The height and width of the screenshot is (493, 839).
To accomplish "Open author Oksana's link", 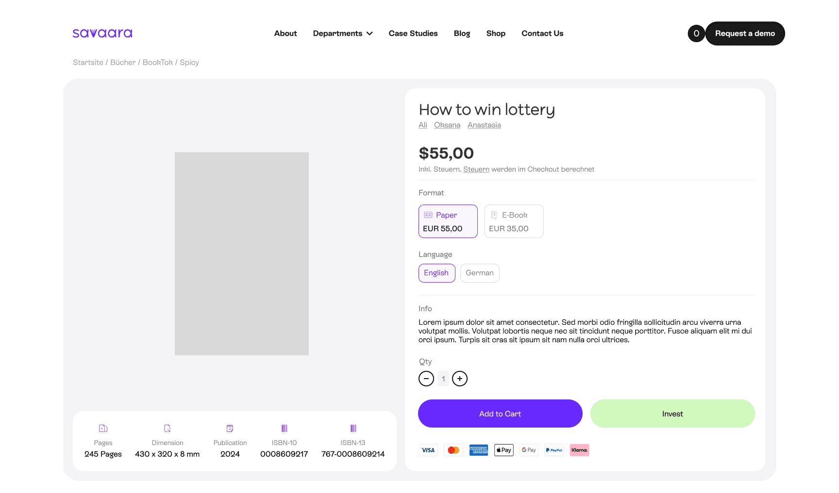I will [447, 125].
